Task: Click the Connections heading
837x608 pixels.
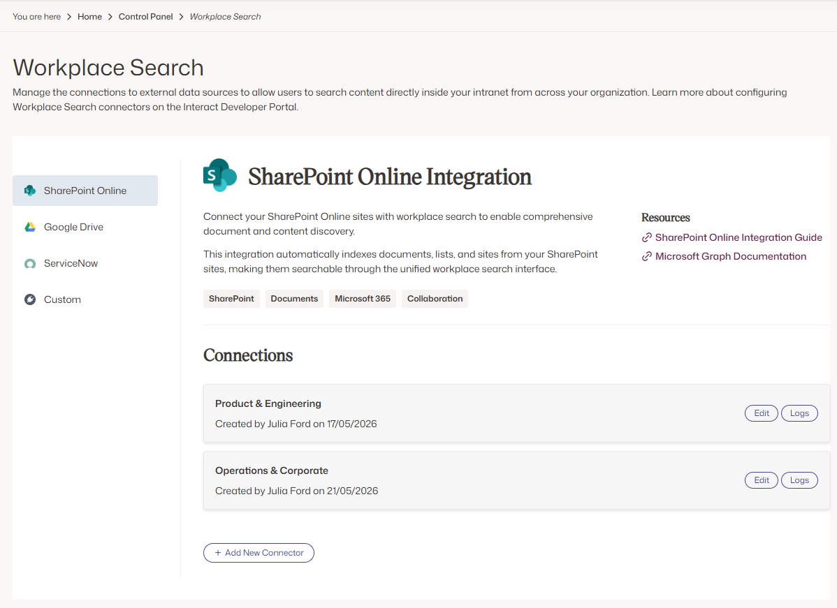Action: pyautogui.click(x=248, y=355)
